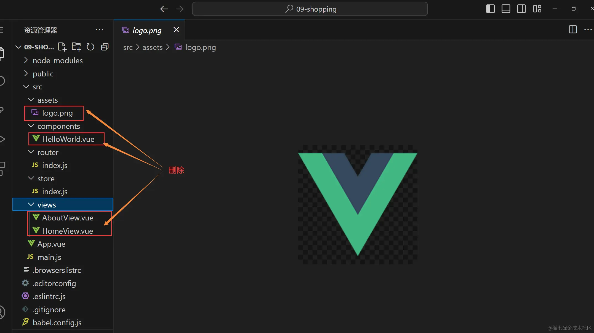This screenshot has width=594, height=333.
Task: Collapse all folders in explorer
Action: [x=105, y=47]
